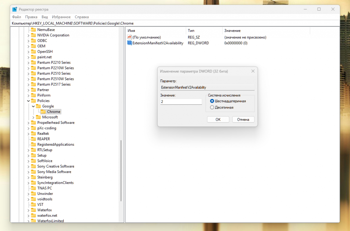
Task: Select the Pantum P2517 Series key
Action: 54,84
